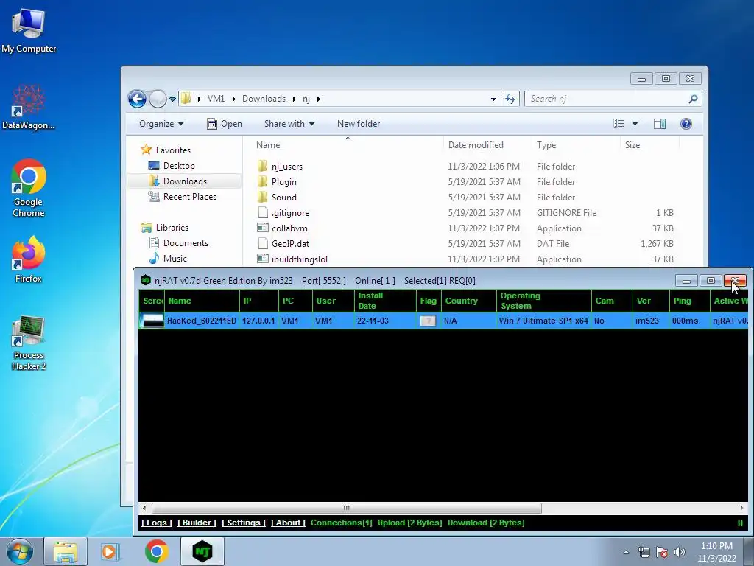Click the njRAT title bar icon
The image size is (754, 566).
click(145, 281)
